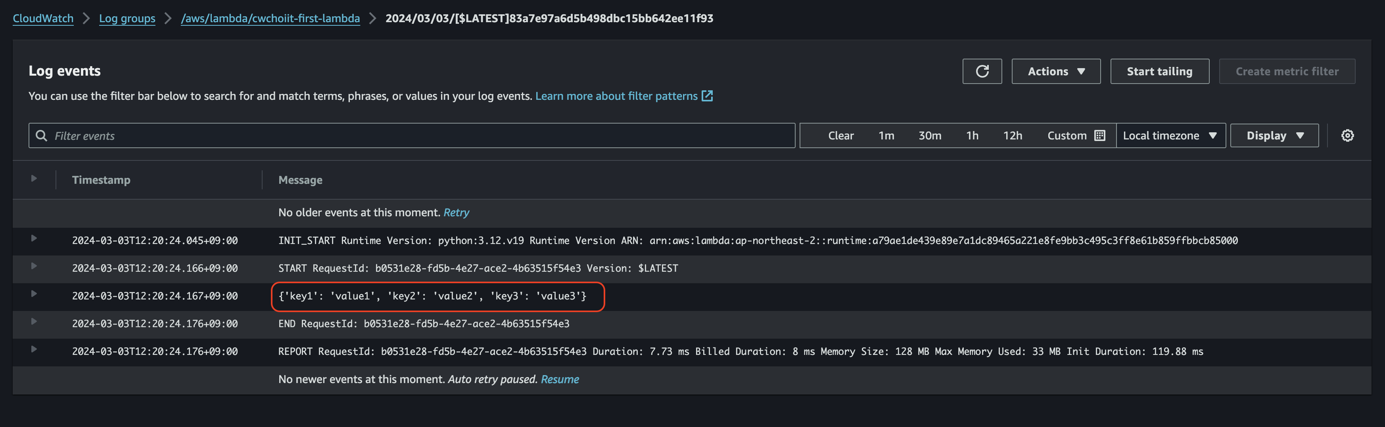Click the external link icon beside filter patterns
Viewport: 1385px width, 427px height.
tap(708, 96)
